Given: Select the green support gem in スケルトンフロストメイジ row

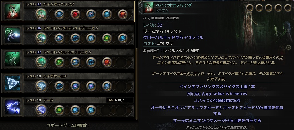Looking at the screenshot, I should click(x=107, y=38).
